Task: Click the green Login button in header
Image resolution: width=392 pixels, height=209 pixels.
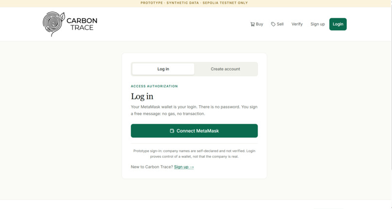Action: (338, 24)
